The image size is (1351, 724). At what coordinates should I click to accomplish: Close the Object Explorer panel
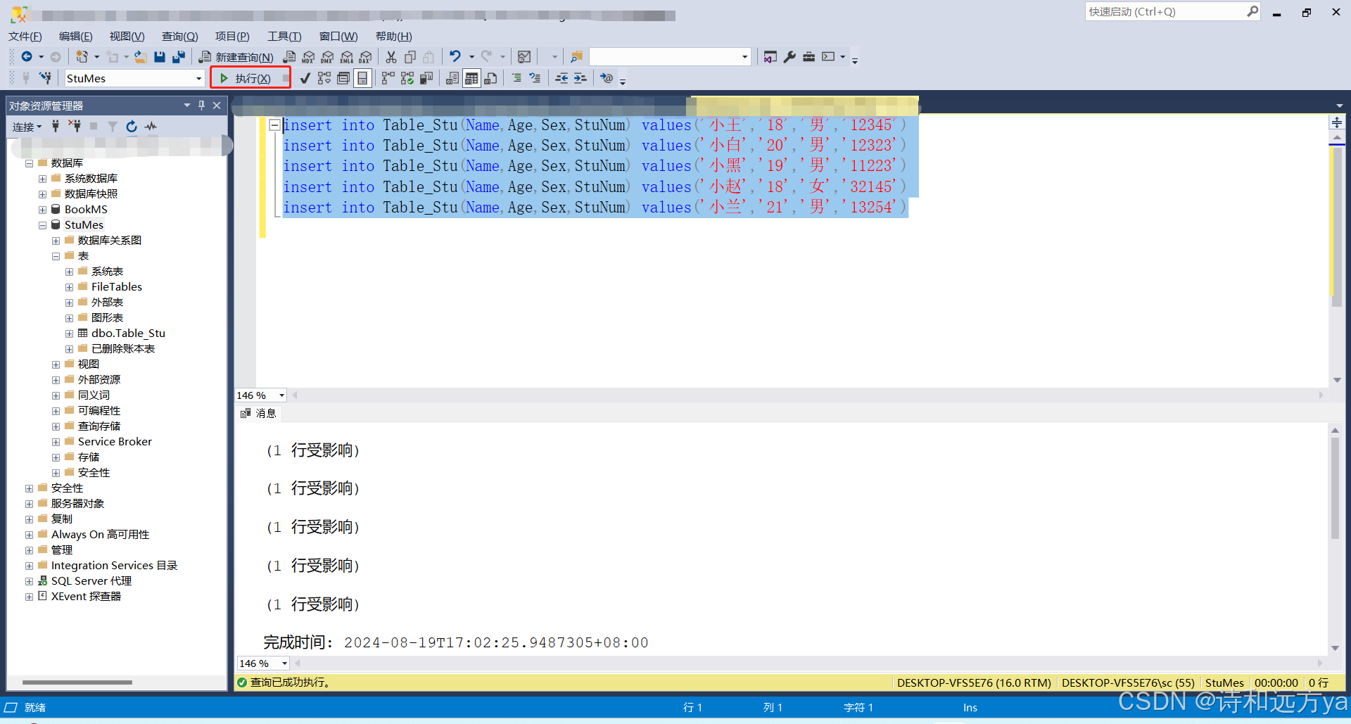217,106
